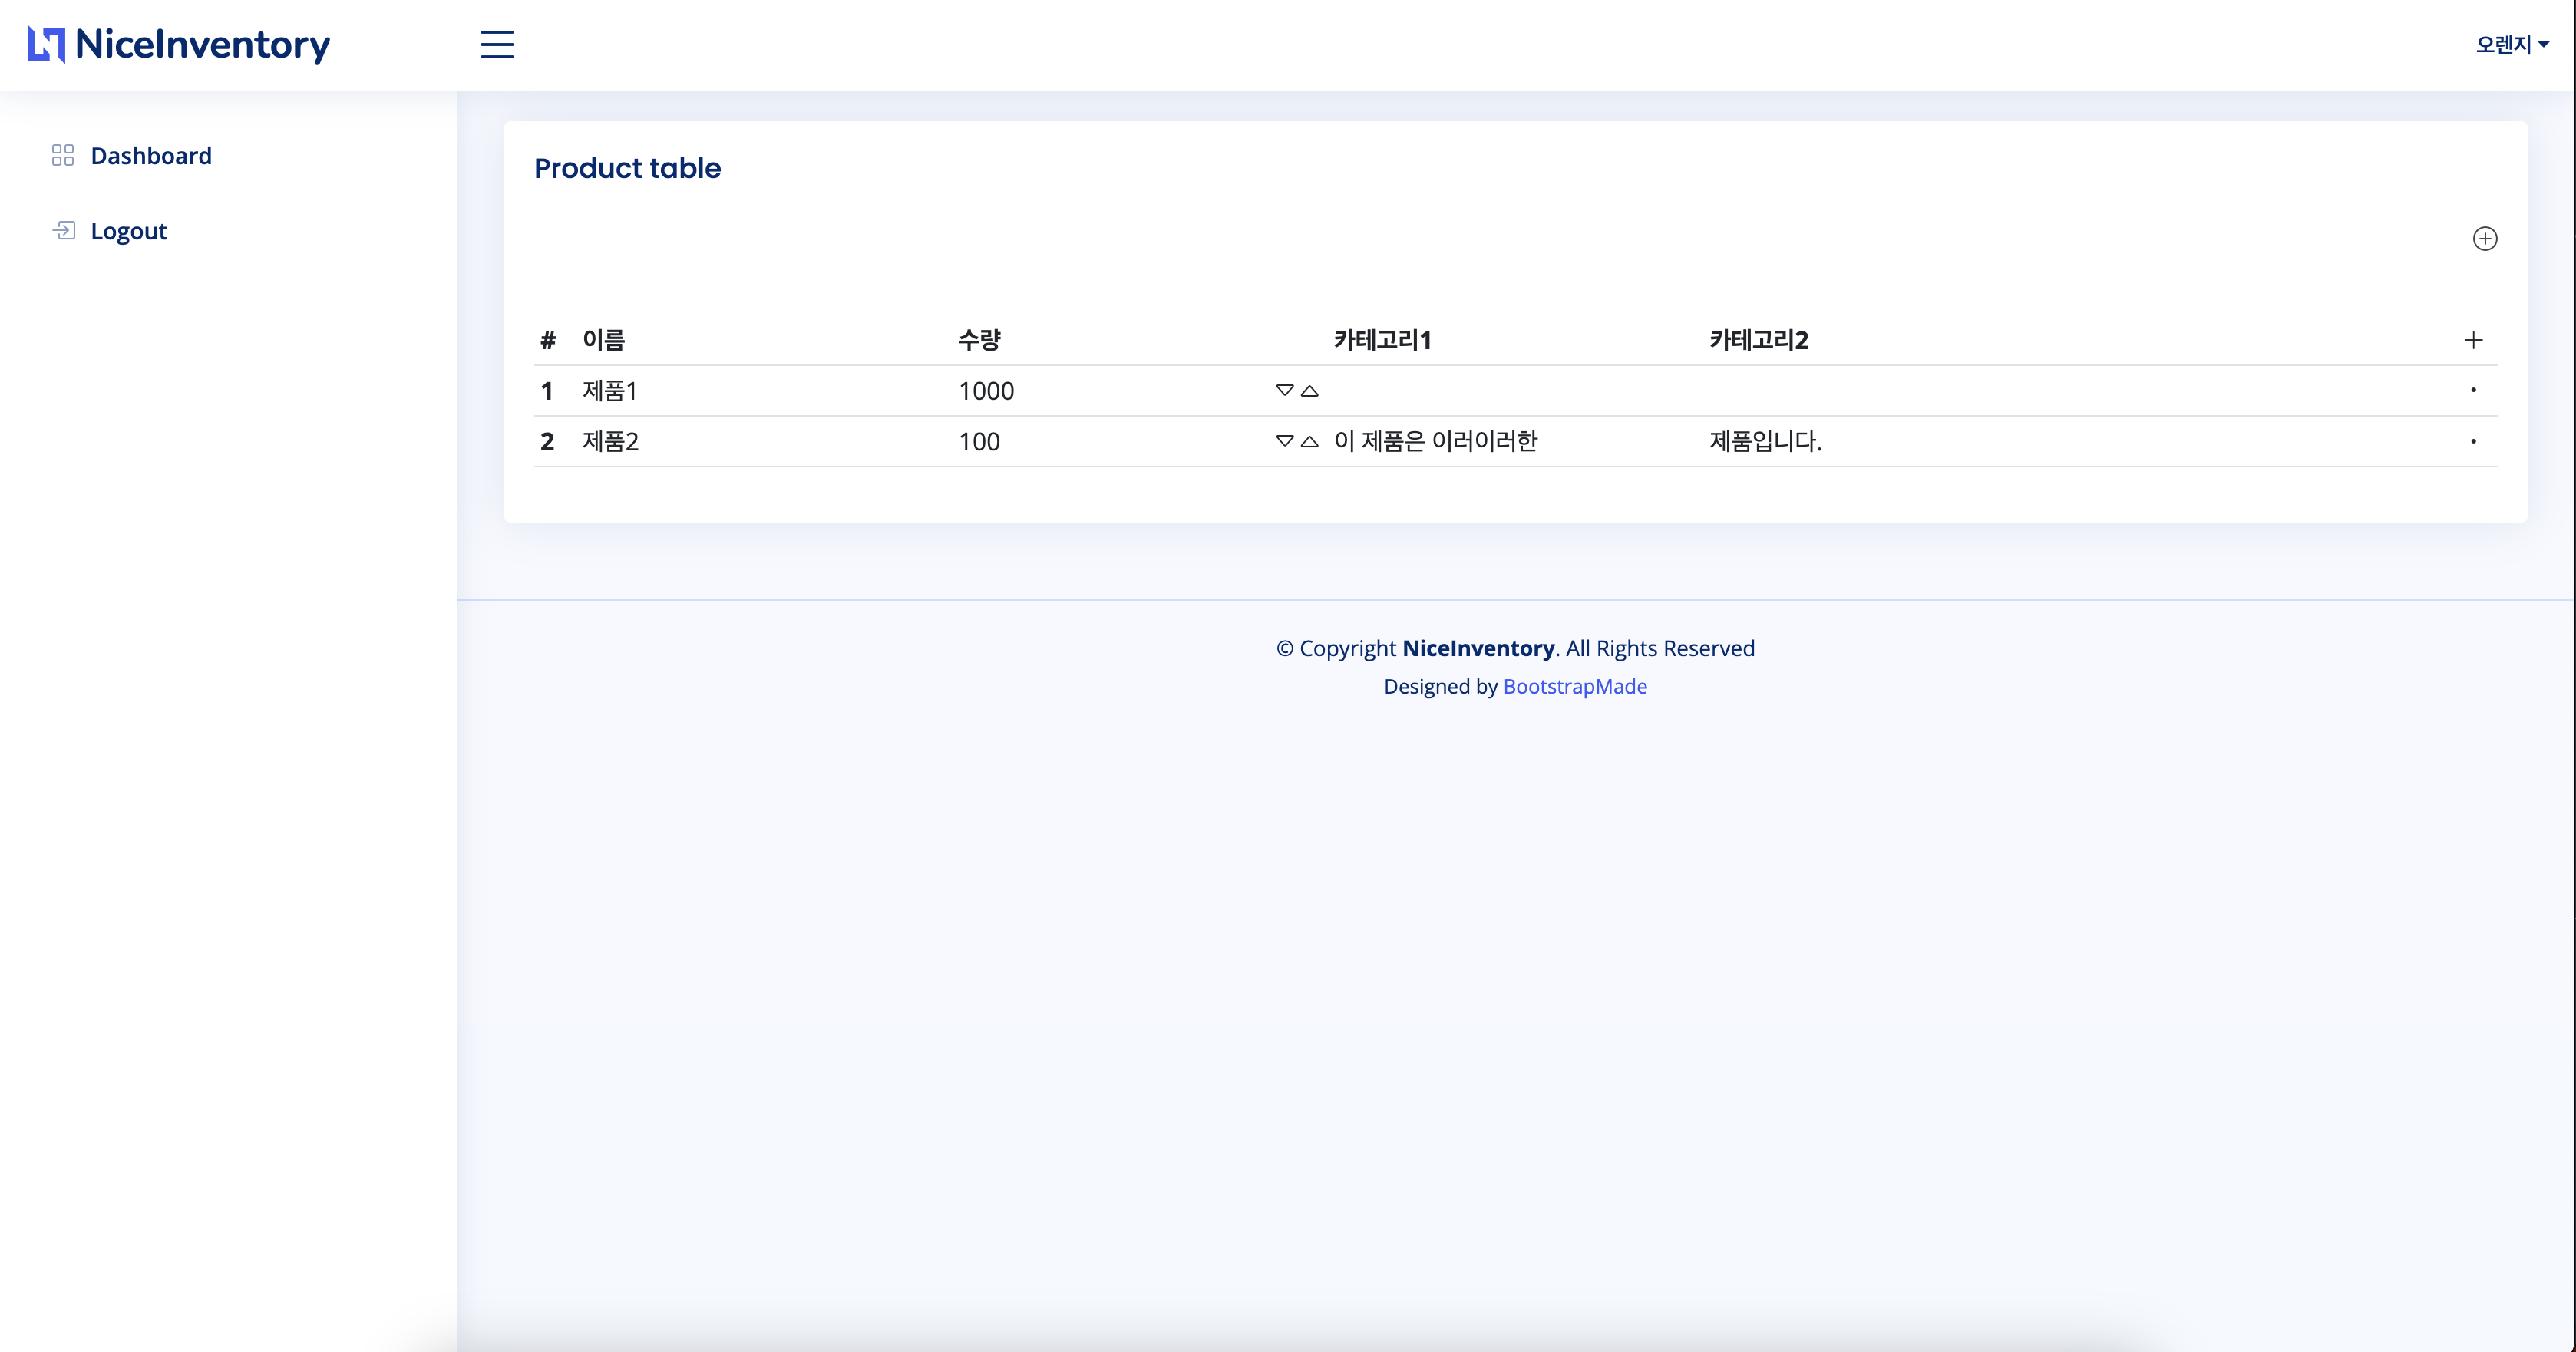Select the 카테고리1 column header

[x=1383, y=340]
